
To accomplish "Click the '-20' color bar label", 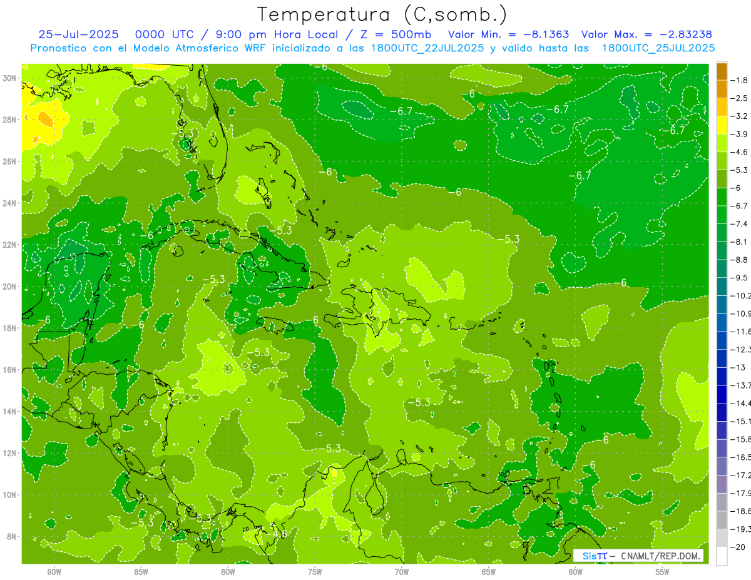I will [x=738, y=547].
